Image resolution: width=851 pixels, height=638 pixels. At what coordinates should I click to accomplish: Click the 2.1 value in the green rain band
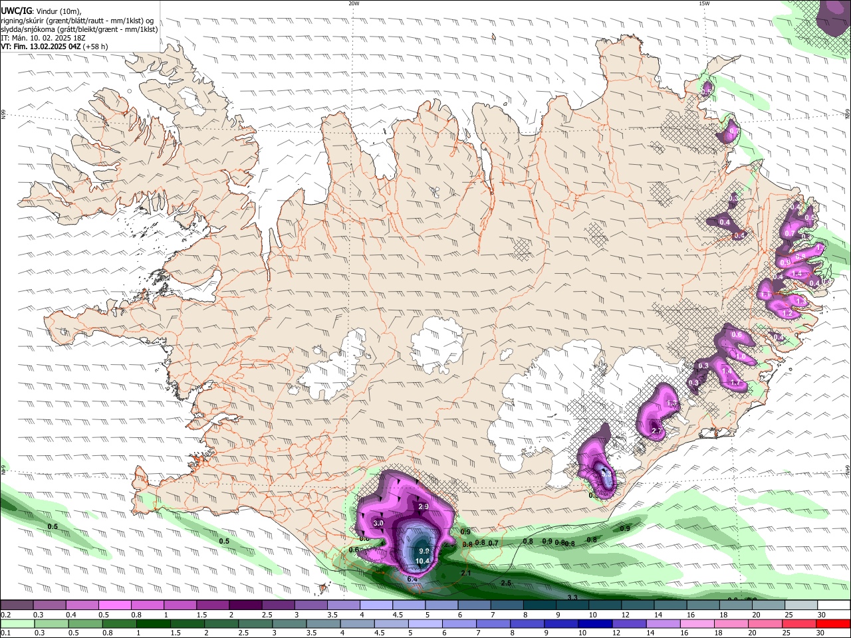466,573
